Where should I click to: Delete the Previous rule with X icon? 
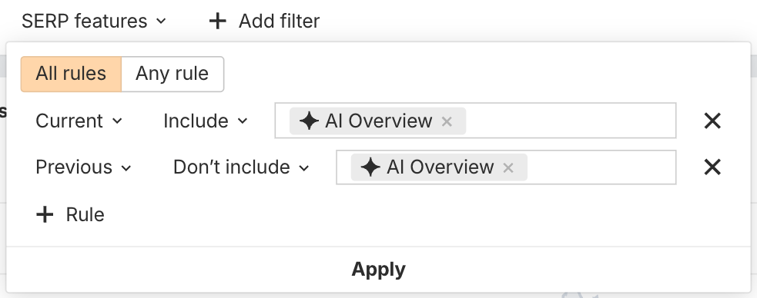tap(712, 167)
